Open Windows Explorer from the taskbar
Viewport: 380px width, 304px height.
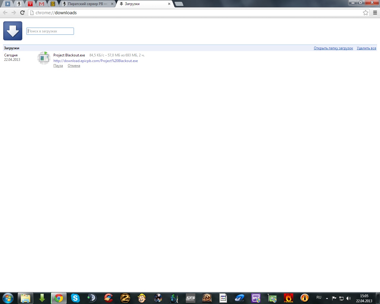(26, 298)
